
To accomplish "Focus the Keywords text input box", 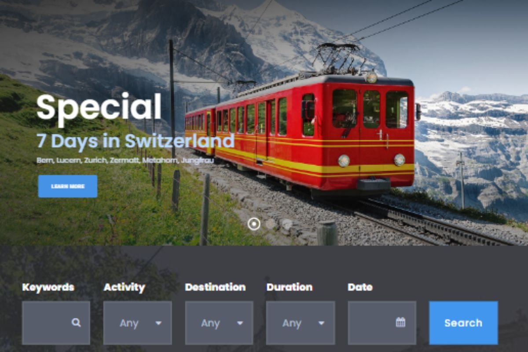I will (56, 323).
